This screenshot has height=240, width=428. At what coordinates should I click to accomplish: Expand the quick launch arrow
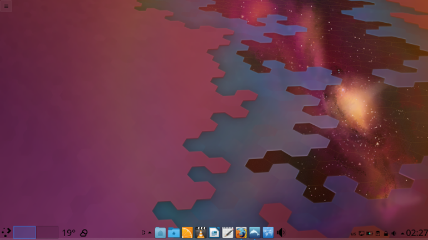tap(150, 233)
